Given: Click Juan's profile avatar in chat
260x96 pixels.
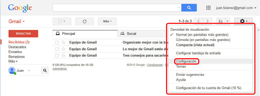Looking at the screenshot, I should [12, 71].
